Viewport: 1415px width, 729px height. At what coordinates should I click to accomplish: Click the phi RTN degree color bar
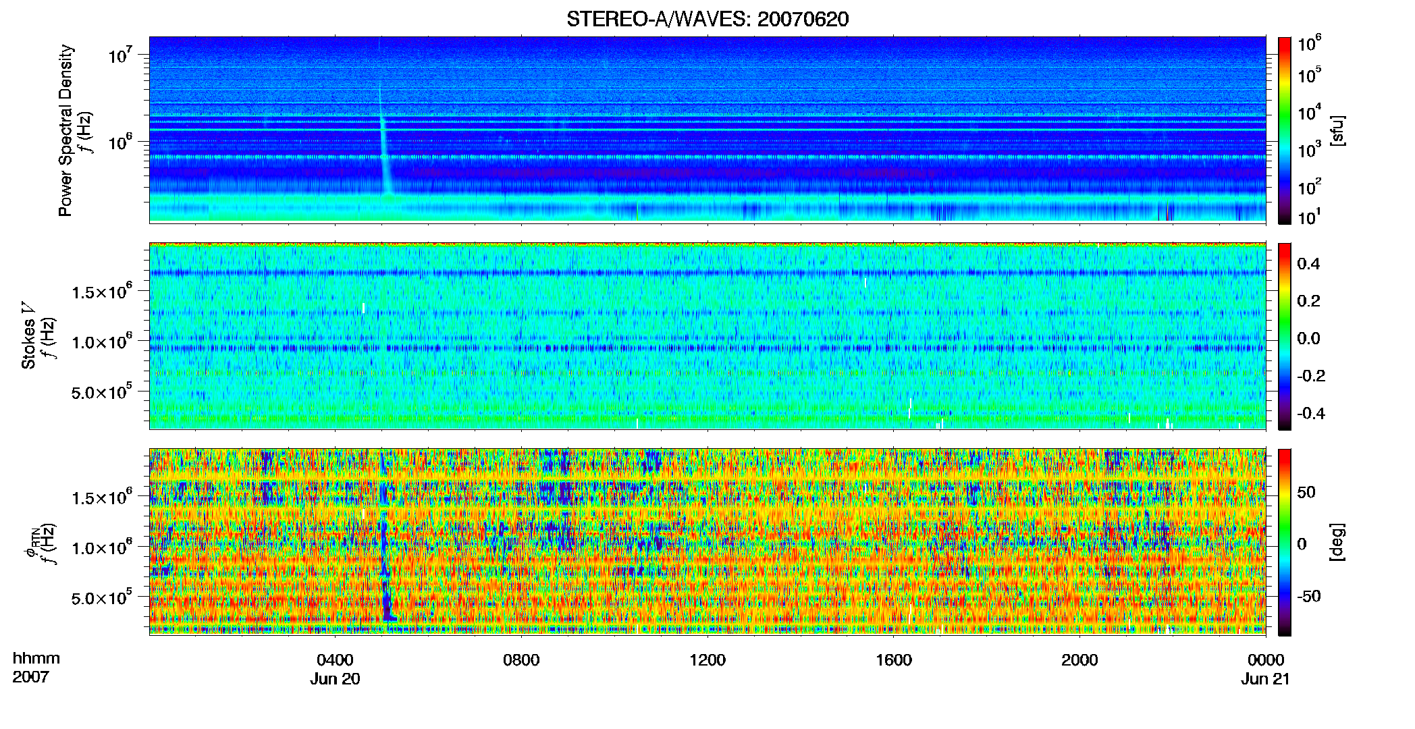pyautogui.click(x=1285, y=542)
